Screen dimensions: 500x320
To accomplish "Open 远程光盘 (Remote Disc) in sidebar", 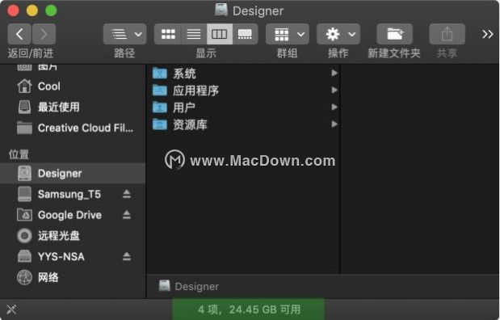I will coord(73,236).
